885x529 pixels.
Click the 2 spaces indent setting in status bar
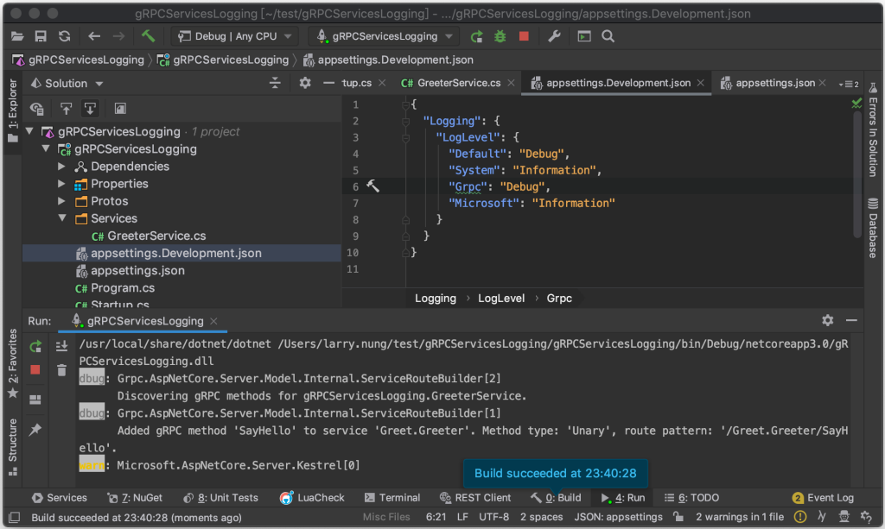541,517
